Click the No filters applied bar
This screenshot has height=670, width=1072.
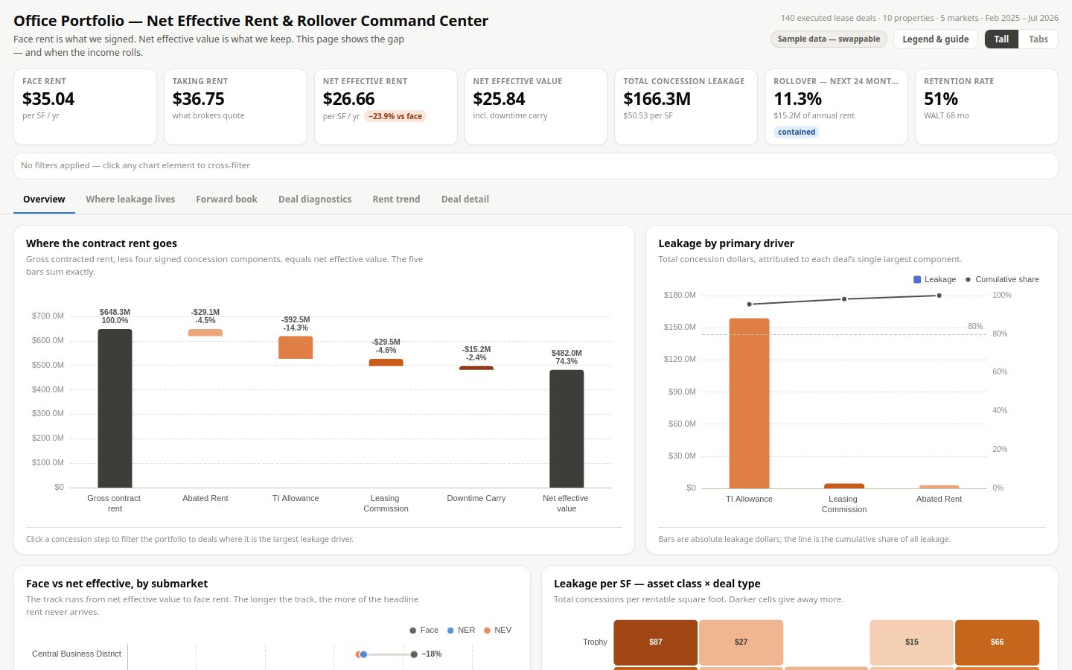pyautogui.click(x=536, y=166)
